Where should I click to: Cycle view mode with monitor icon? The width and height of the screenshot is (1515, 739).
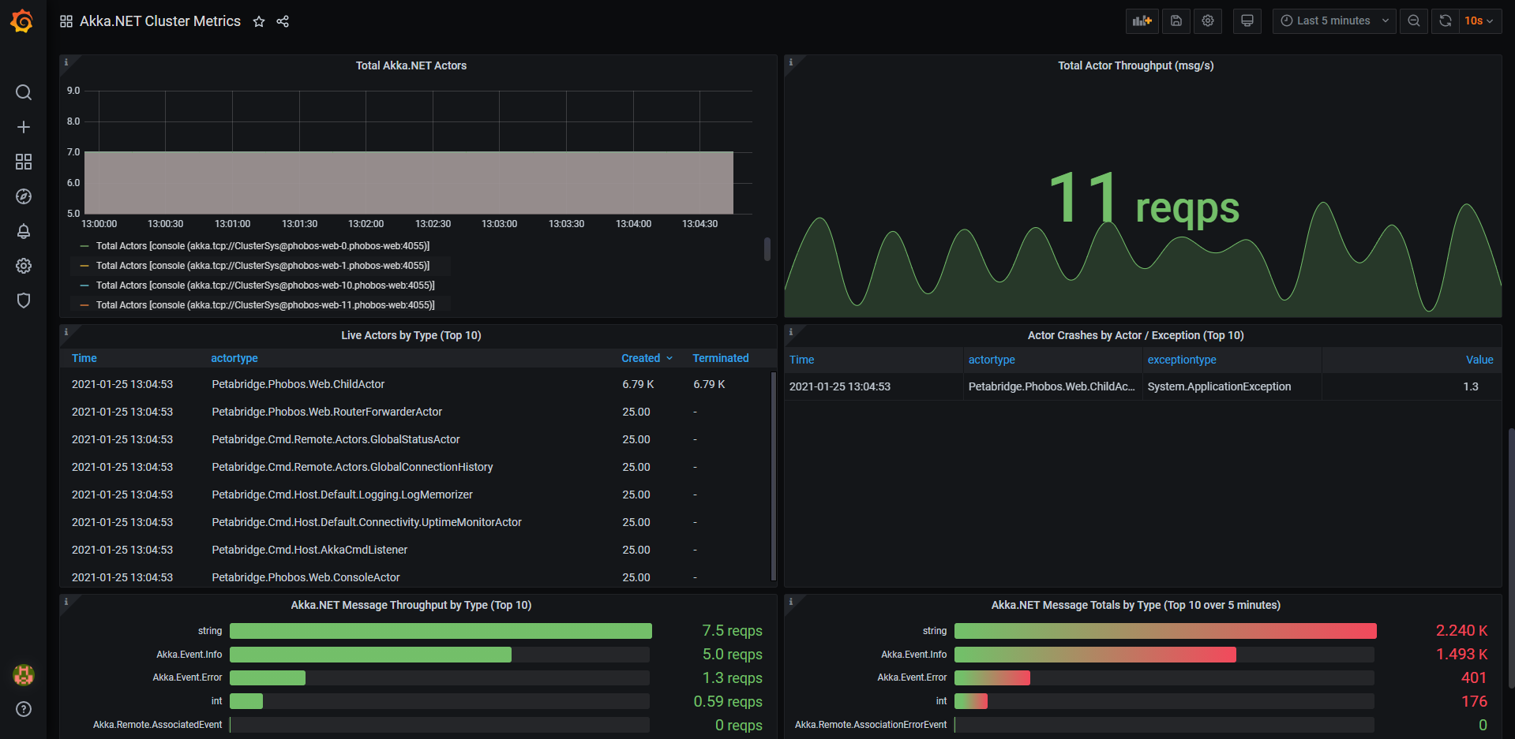pyautogui.click(x=1247, y=21)
